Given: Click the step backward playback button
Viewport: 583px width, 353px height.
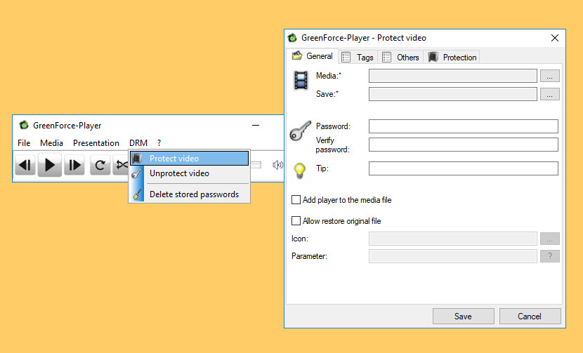Looking at the screenshot, I should point(25,165).
